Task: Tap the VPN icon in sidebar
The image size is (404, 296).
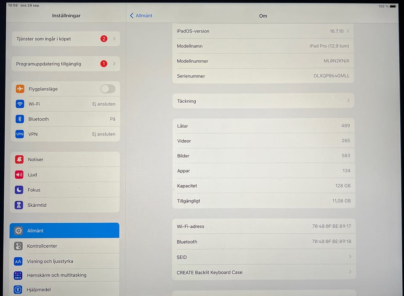Action: coord(20,134)
